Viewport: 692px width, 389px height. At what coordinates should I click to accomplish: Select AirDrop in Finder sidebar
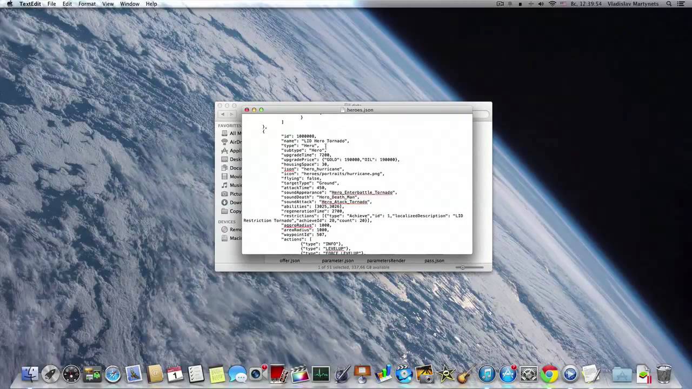pyautogui.click(x=231, y=142)
